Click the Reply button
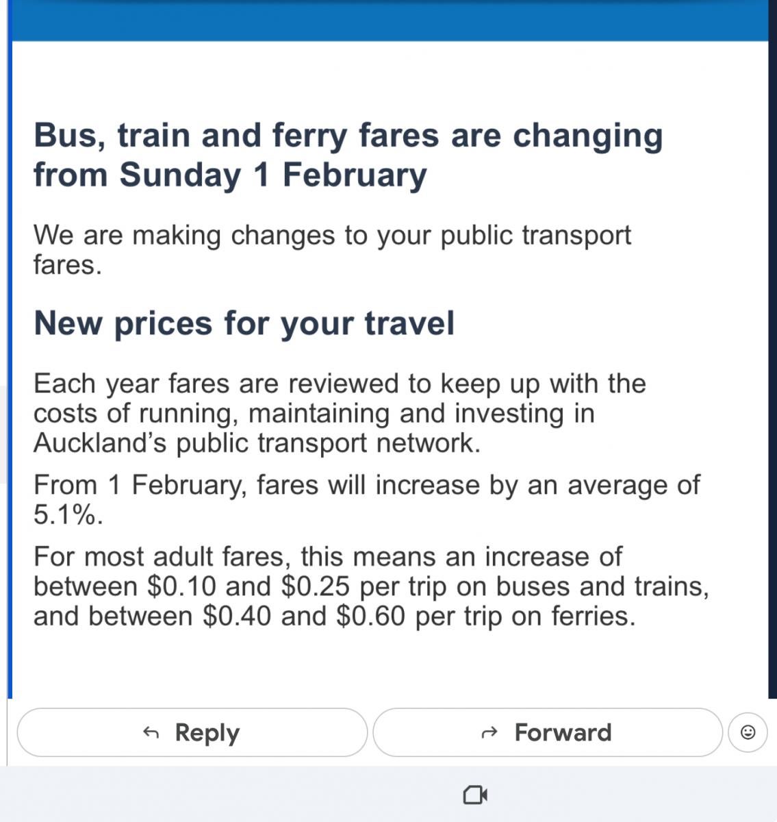This screenshot has width=777, height=822. click(192, 732)
